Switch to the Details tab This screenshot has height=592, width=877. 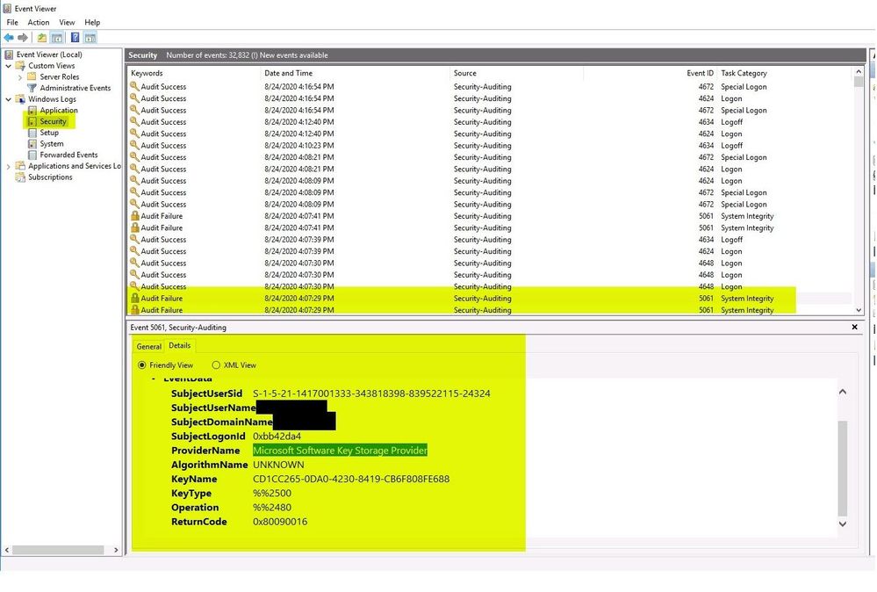tap(180, 346)
